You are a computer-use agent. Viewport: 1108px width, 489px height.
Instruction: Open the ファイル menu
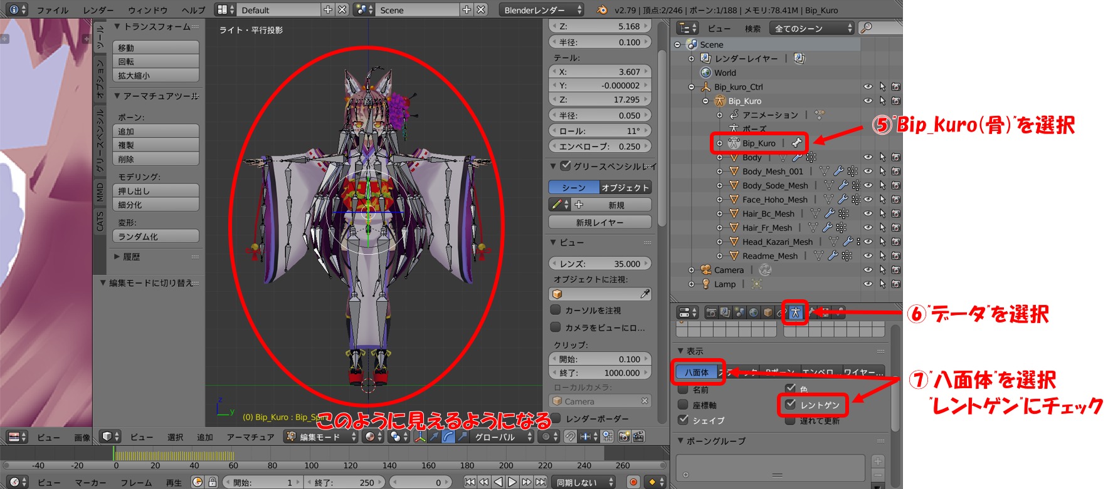point(52,10)
